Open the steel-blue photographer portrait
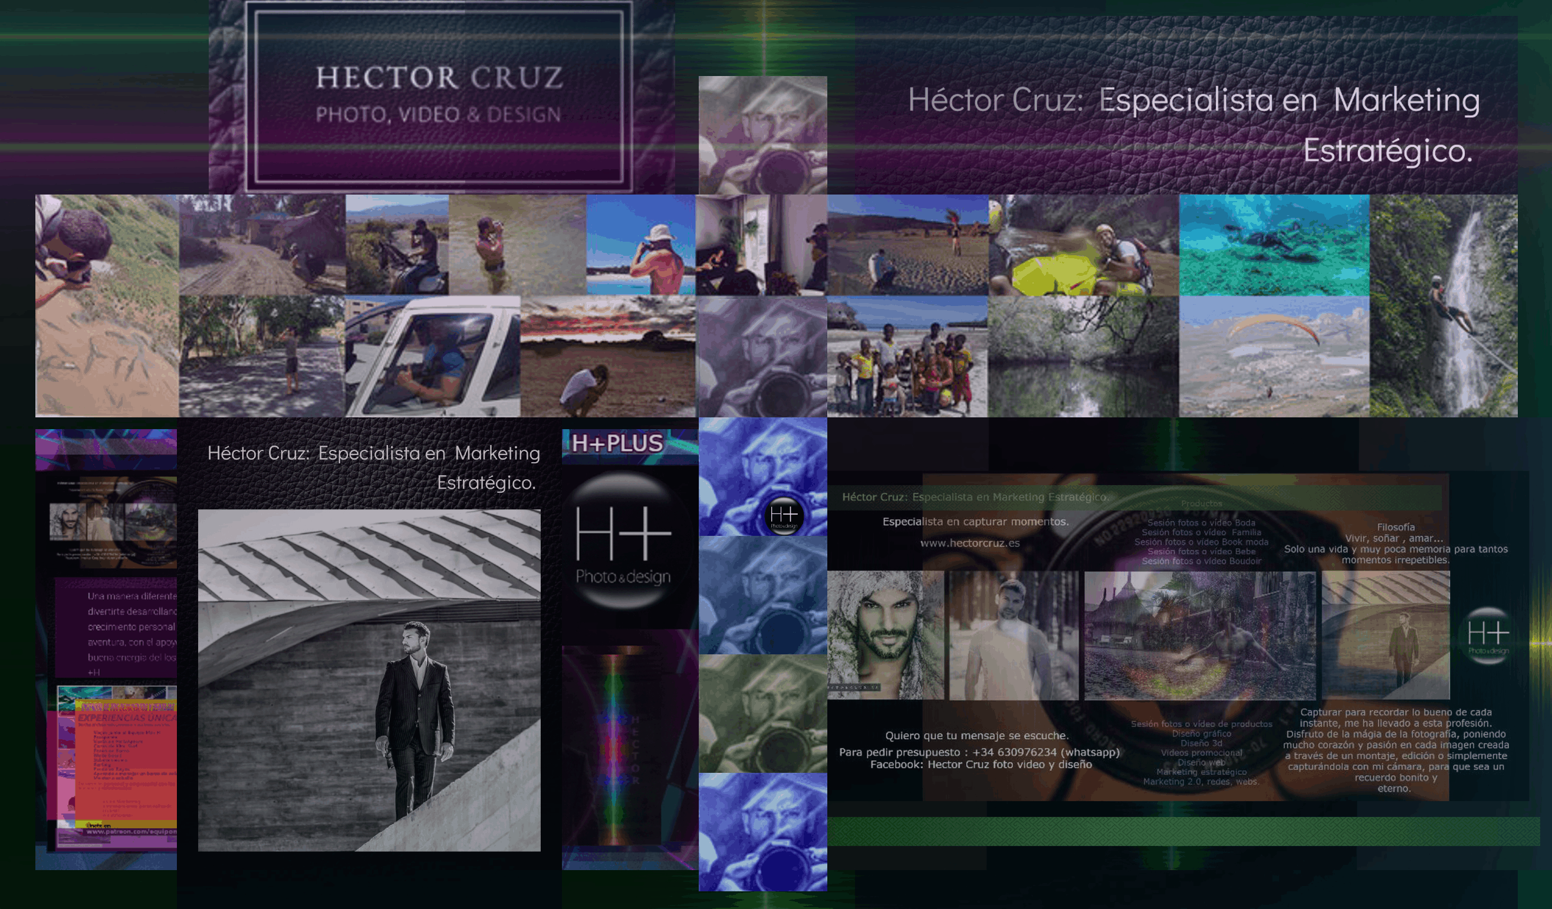This screenshot has height=909, width=1552. 762,595
